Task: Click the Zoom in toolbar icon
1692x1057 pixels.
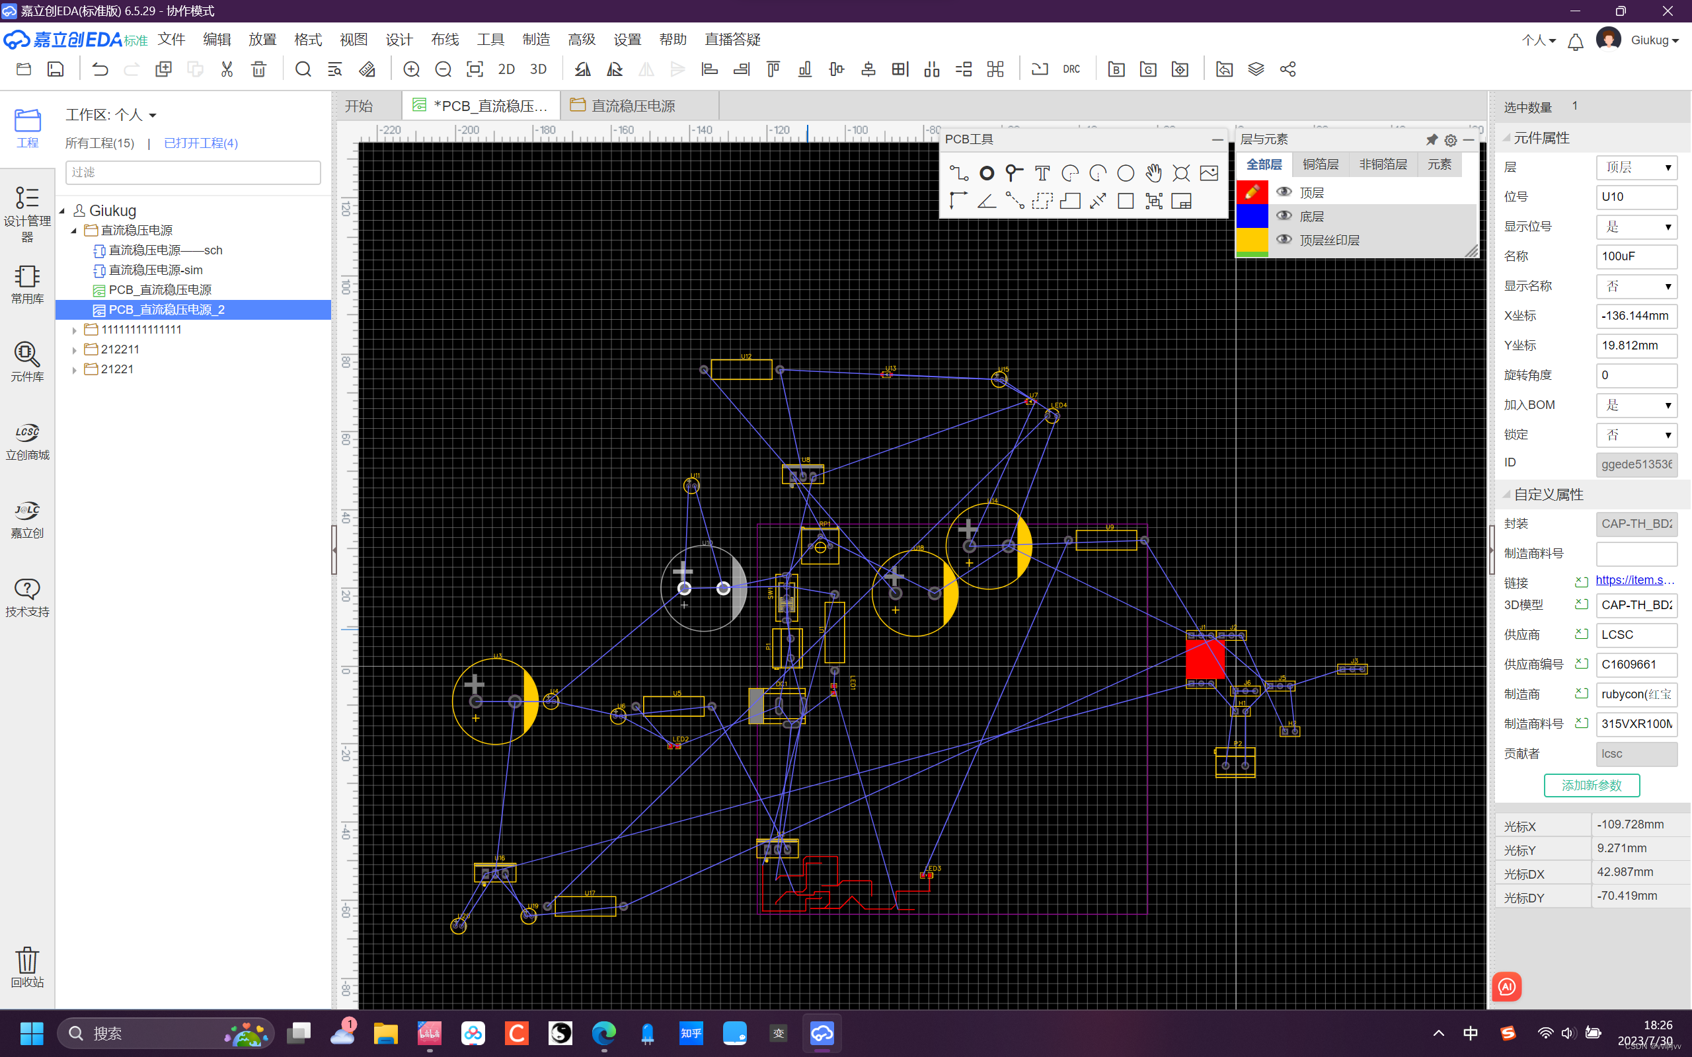Action: 411,69
